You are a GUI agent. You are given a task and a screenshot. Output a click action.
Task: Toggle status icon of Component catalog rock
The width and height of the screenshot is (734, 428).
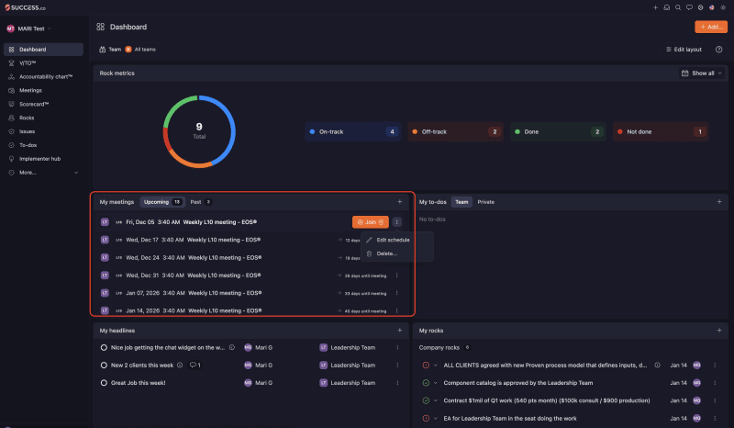(426, 383)
